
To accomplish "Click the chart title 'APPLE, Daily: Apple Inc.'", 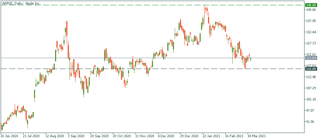I will coord(21,3).
